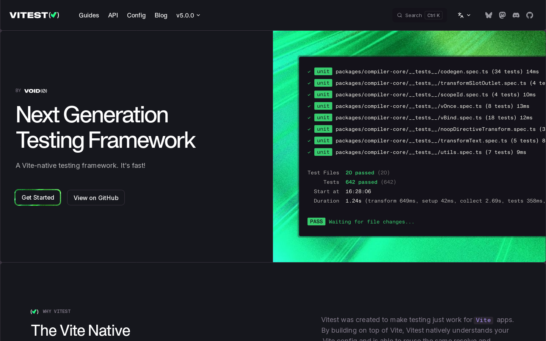Open the GitHub social link icon
Screen dimensions: 546x341
tap(530, 15)
